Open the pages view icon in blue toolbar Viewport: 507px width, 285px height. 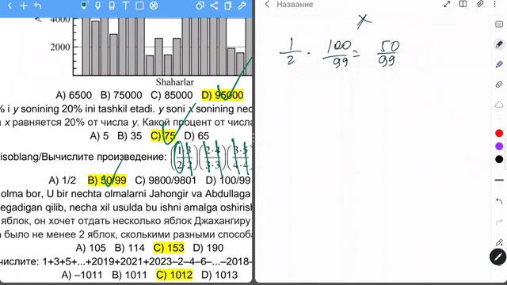228,6
